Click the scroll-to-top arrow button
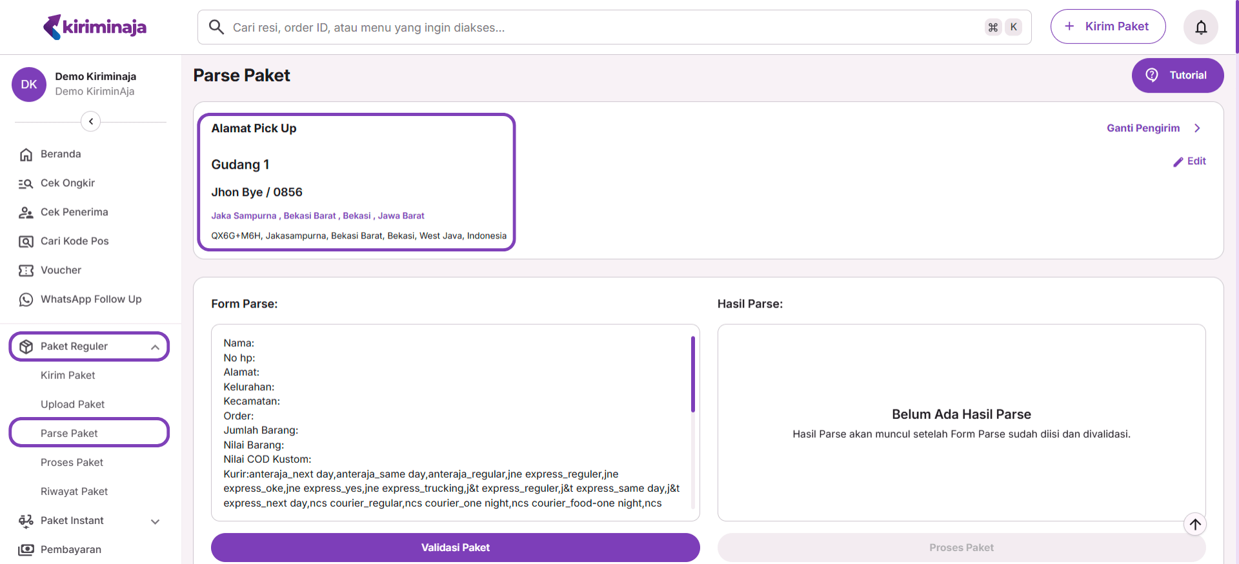This screenshot has height=564, width=1239. [1194, 524]
